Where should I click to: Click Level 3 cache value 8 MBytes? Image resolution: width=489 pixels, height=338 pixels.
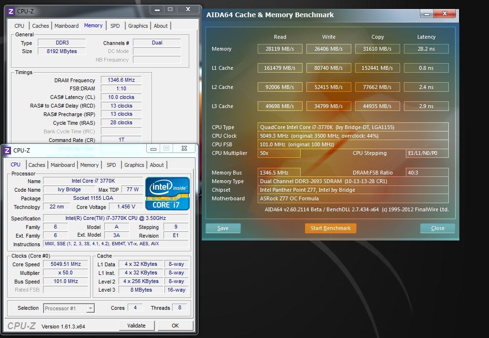pyautogui.click(x=141, y=290)
